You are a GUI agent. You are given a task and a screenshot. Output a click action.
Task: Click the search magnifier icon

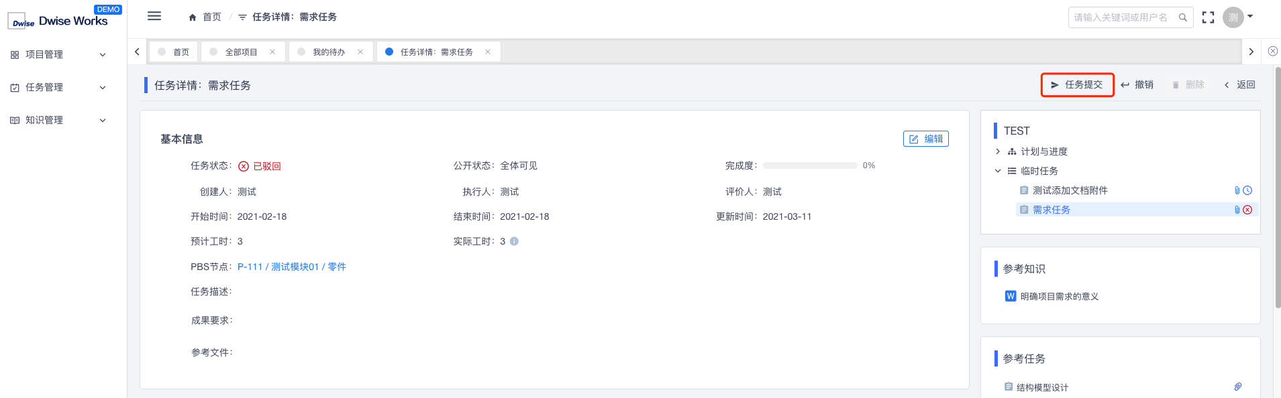click(1183, 17)
